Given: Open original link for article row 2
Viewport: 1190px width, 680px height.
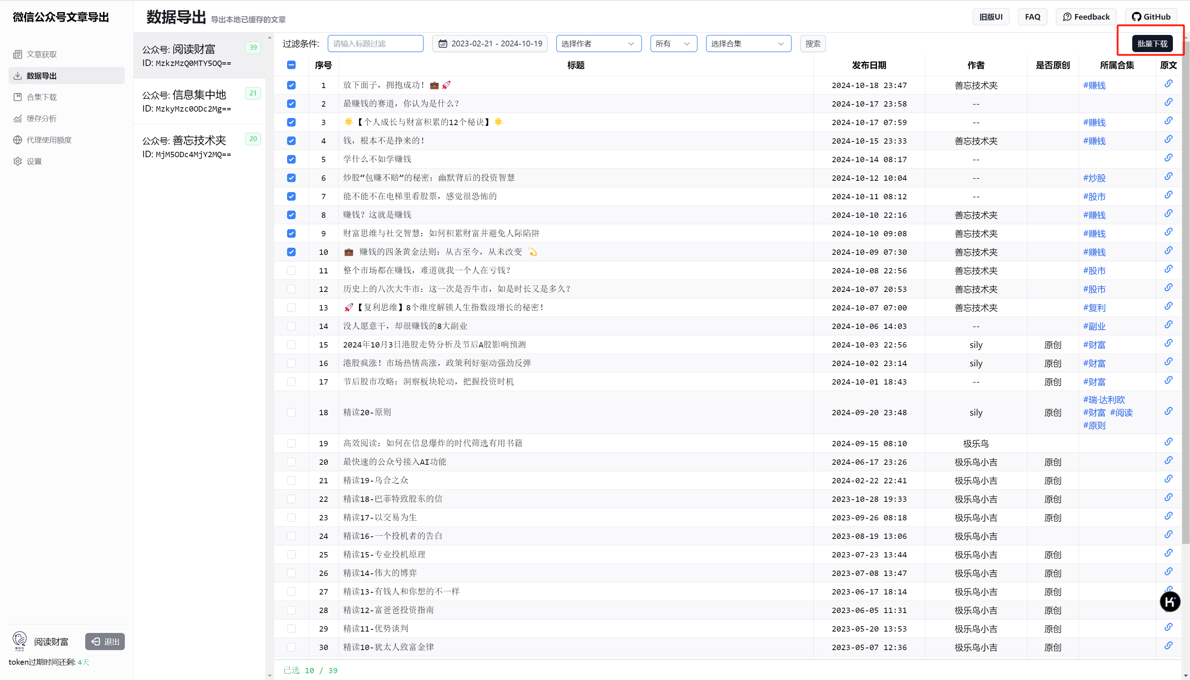Looking at the screenshot, I should pos(1168,103).
